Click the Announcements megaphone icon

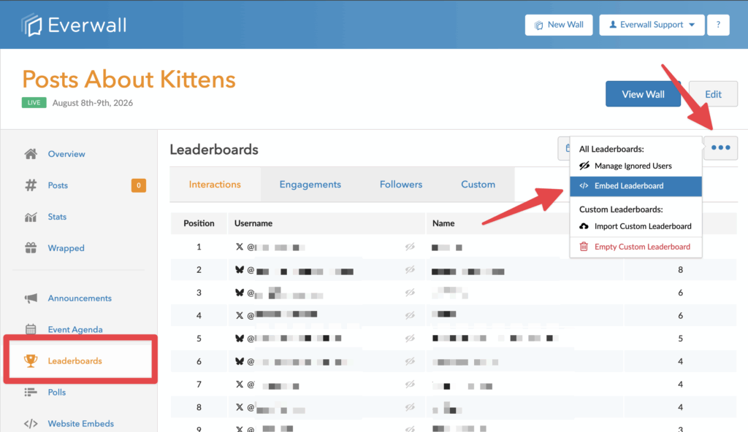click(31, 298)
